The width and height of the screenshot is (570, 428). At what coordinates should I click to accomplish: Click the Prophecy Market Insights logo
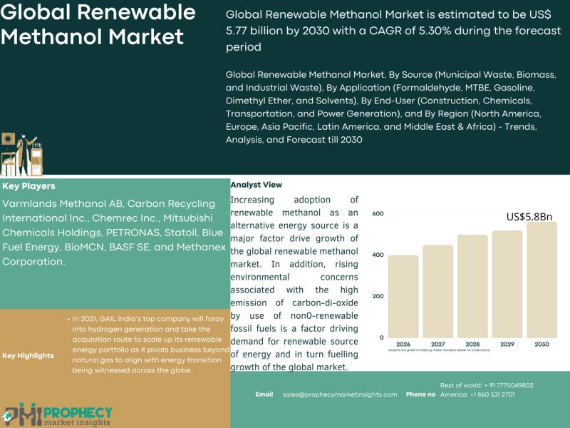(56, 415)
